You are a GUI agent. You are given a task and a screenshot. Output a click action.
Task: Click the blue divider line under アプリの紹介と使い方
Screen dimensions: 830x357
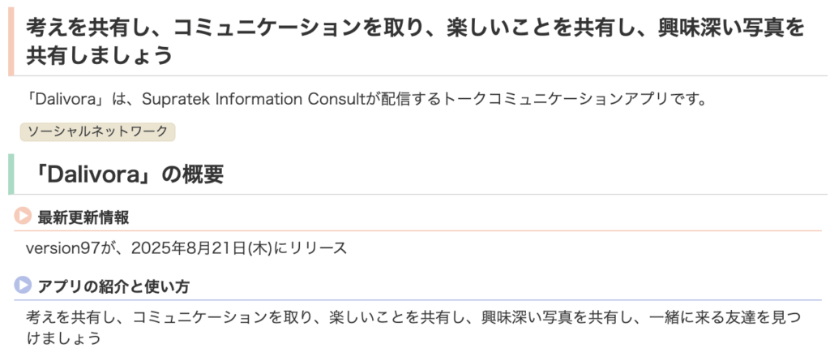click(417, 300)
